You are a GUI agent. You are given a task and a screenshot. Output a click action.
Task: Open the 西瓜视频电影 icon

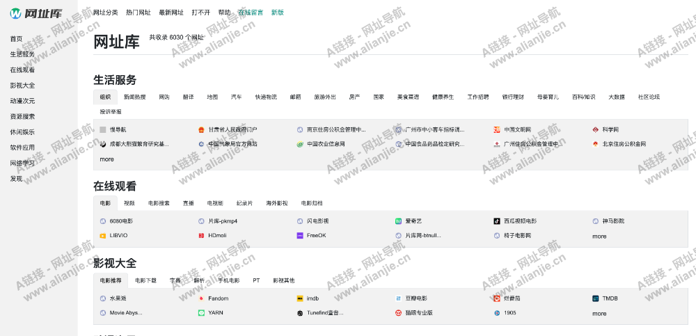[x=497, y=221]
